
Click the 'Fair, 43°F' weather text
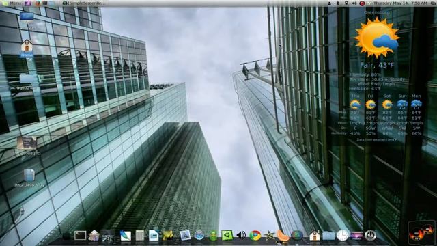[x=377, y=66]
